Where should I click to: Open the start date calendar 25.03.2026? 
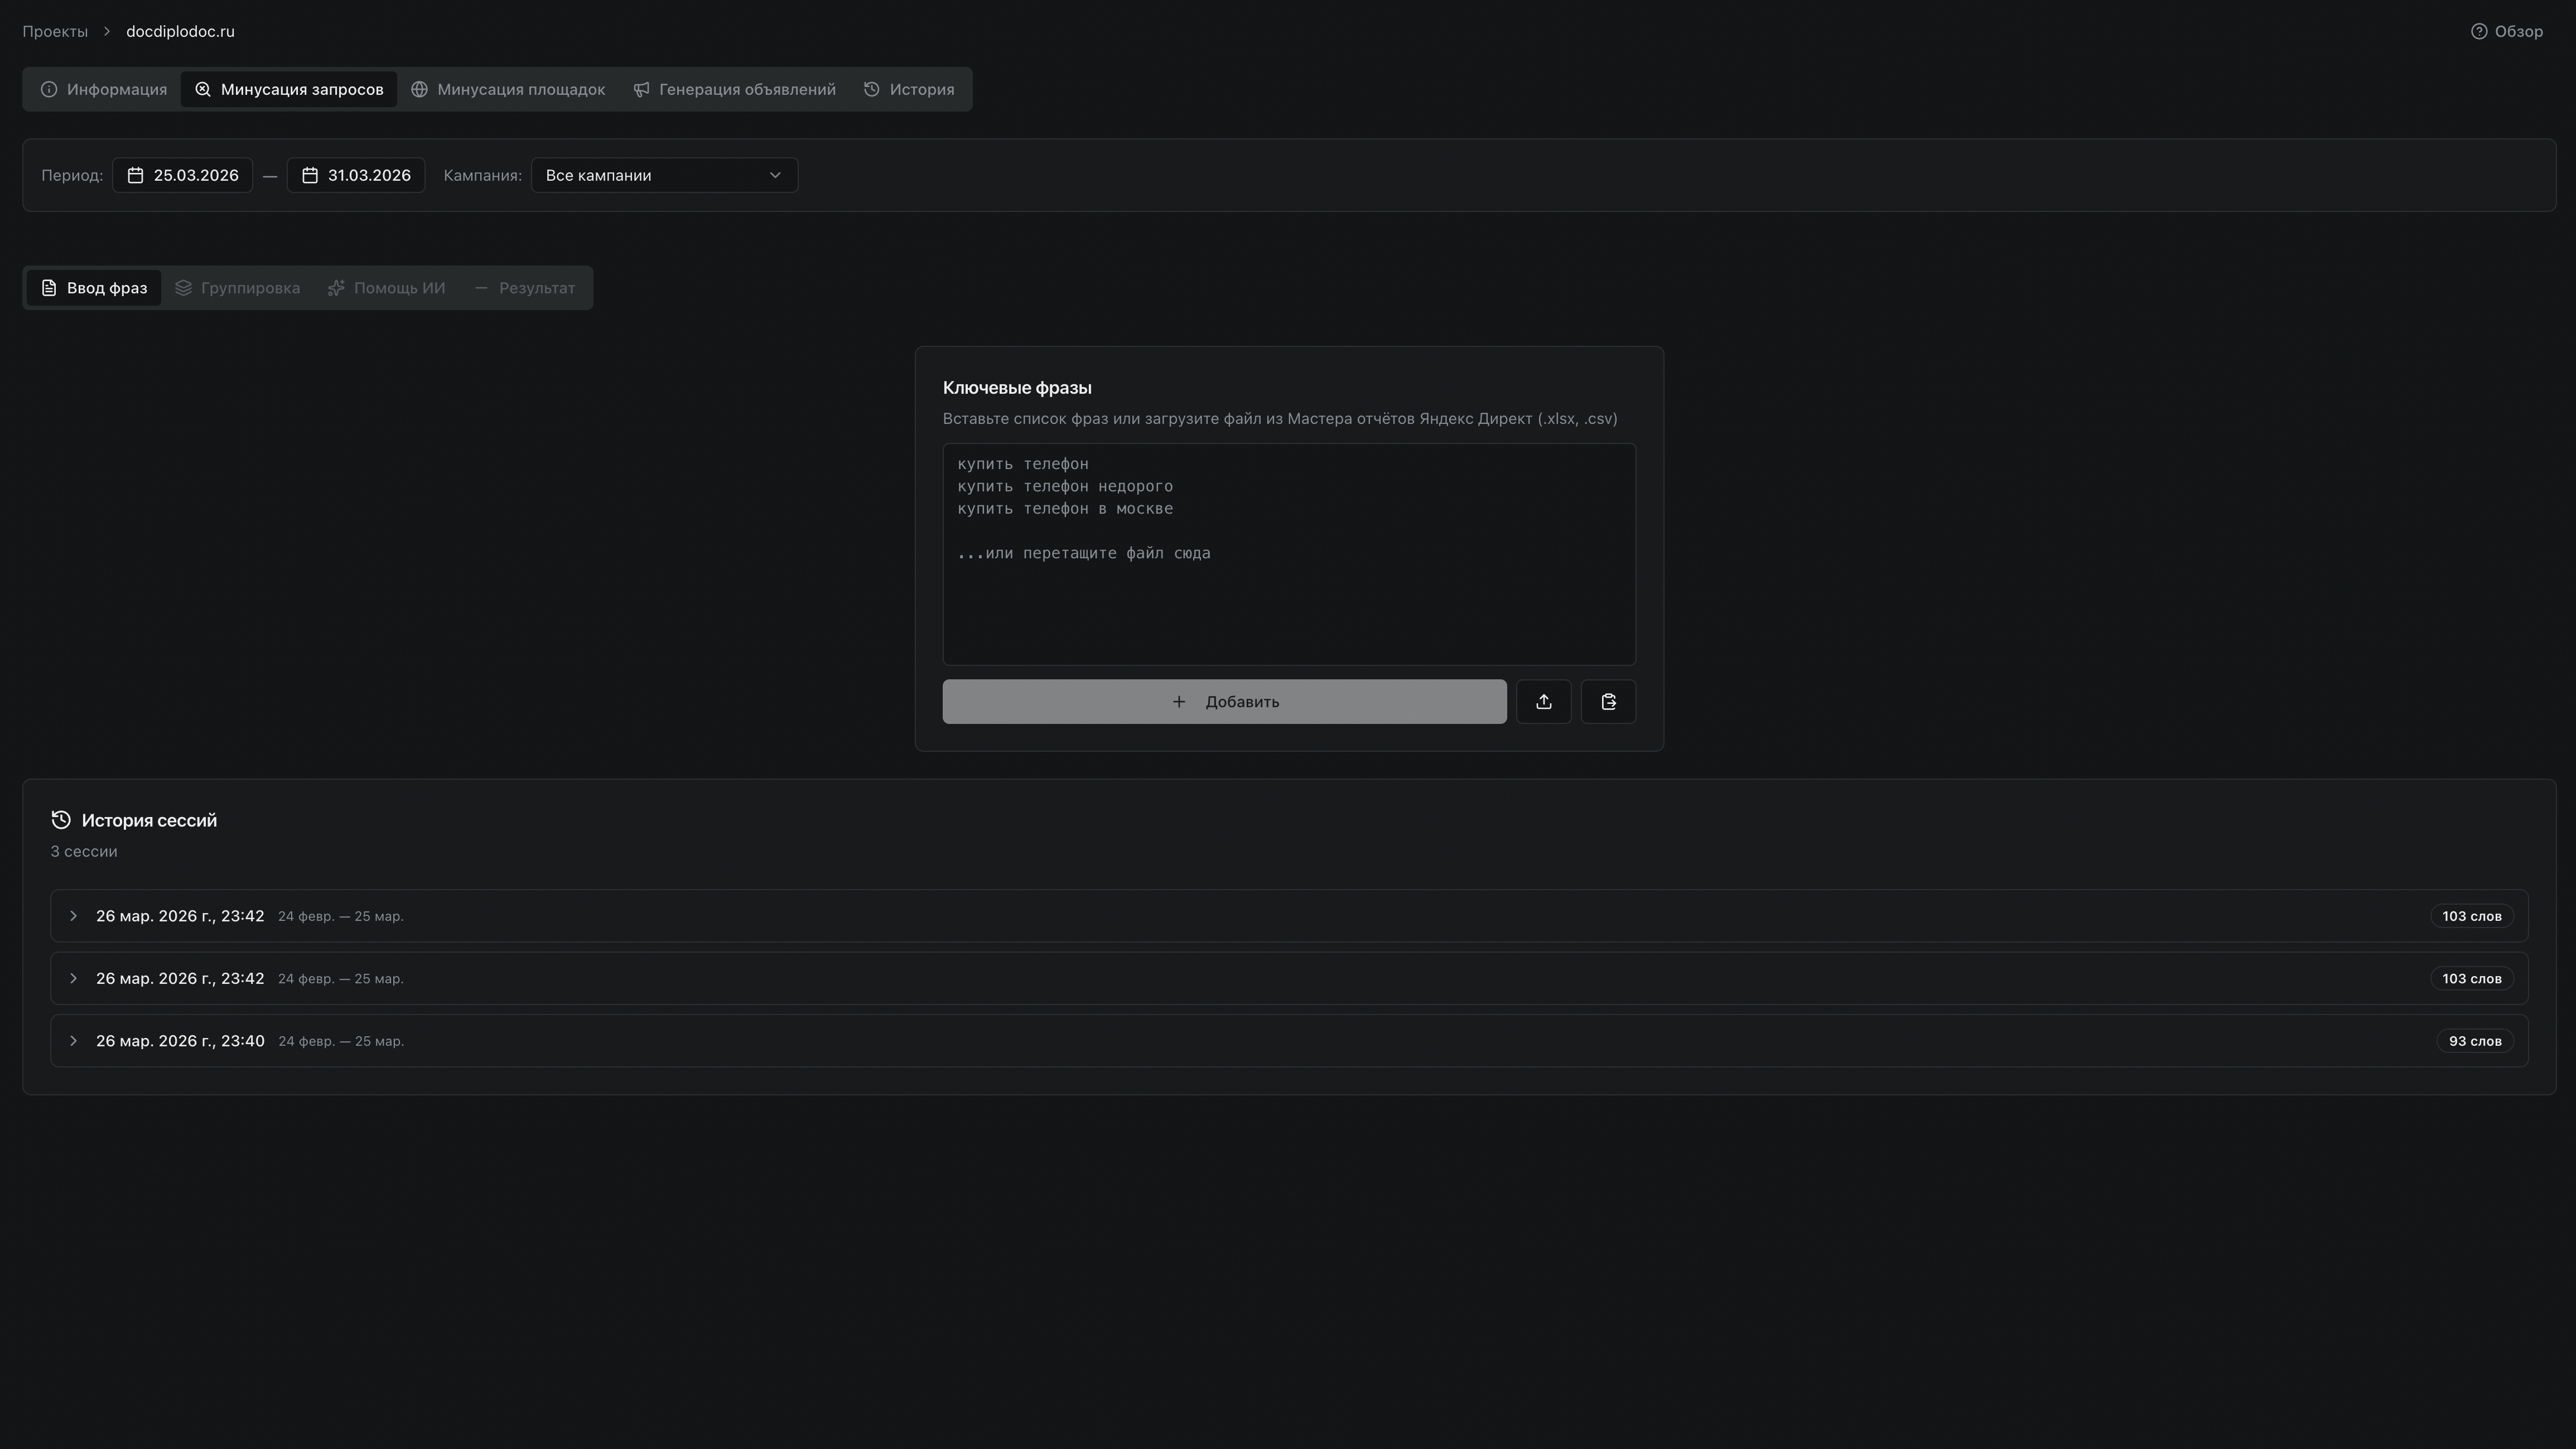(x=182, y=175)
